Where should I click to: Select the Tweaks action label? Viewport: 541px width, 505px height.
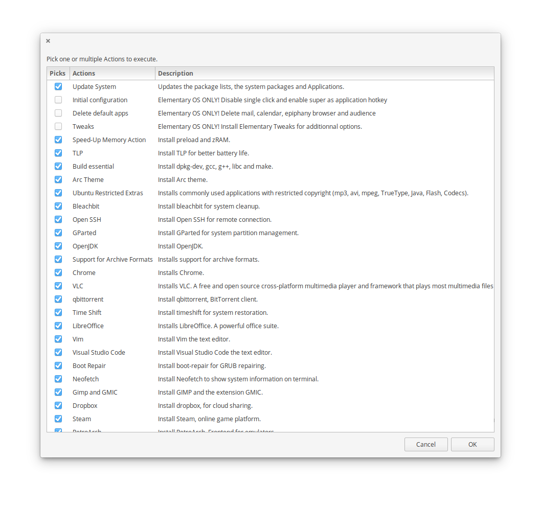point(83,126)
